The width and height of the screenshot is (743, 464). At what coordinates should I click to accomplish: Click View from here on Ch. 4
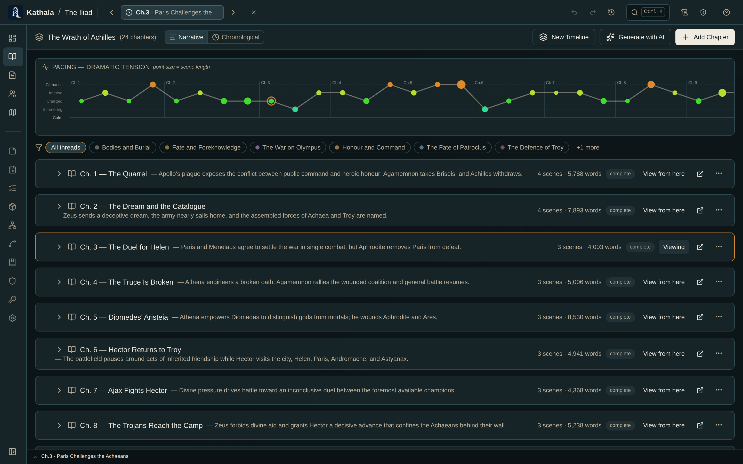664,282
